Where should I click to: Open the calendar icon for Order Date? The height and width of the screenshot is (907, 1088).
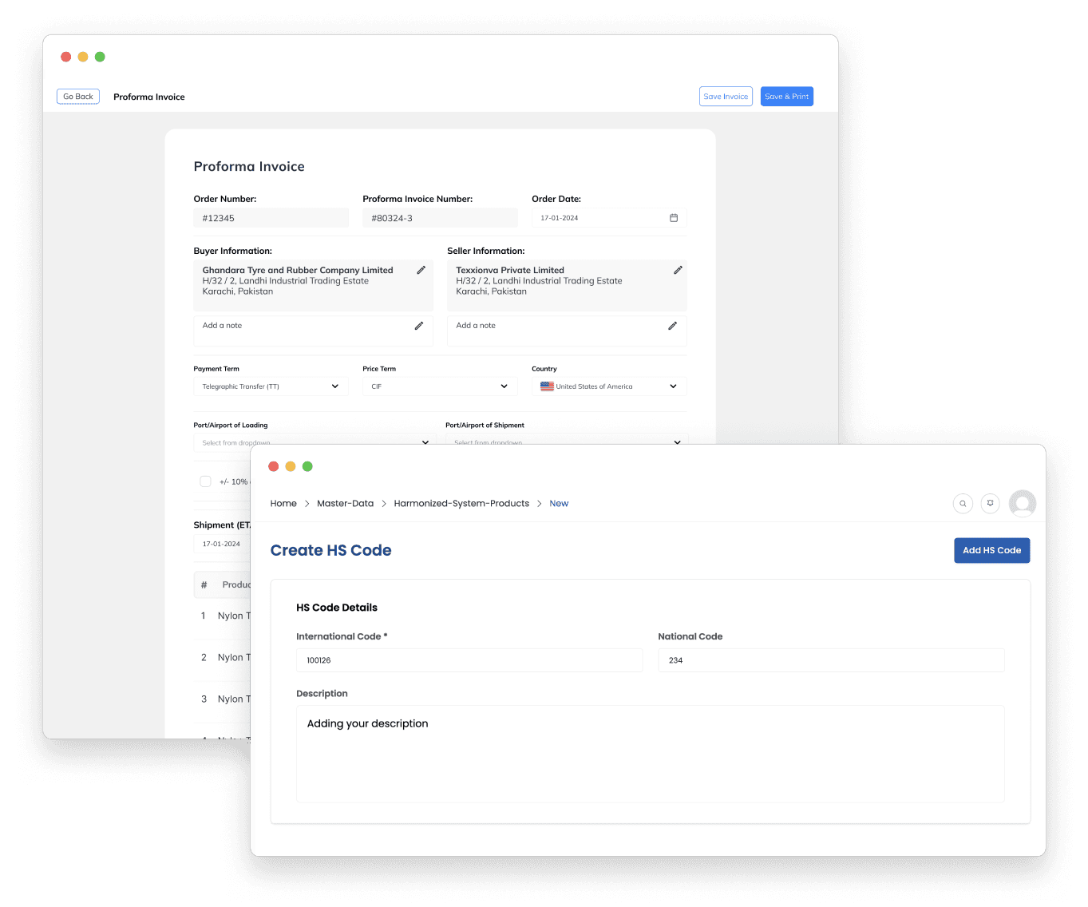[x=674, y=217]
